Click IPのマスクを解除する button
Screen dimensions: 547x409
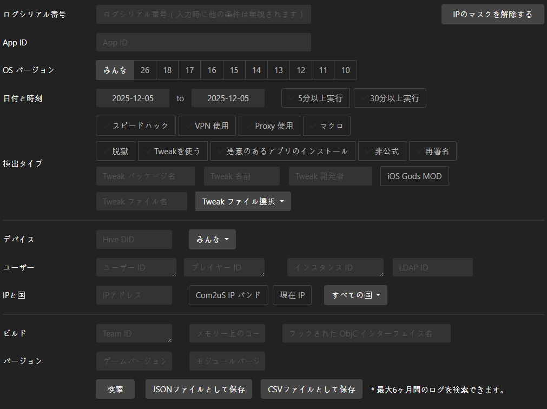pyautogui.click(x=492, y=15)
